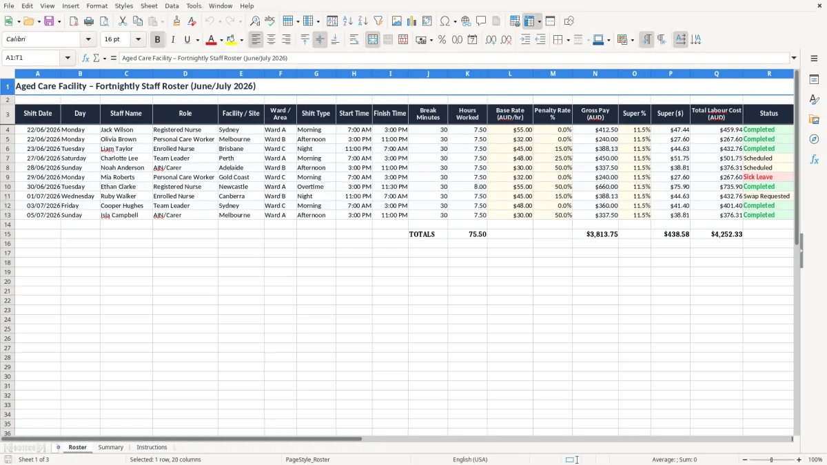Image resolution: width=827 pixels, height=465 pixels.
Task: Toggle Wrap Text
Action: click(x=354, y=39)
